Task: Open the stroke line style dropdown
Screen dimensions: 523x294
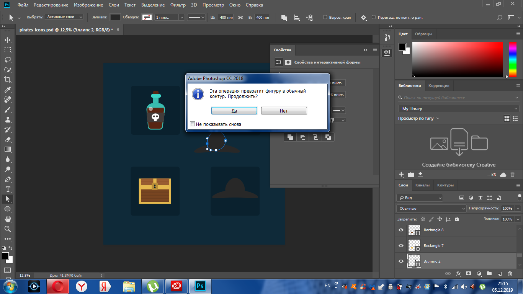Action: coord(197,18)
